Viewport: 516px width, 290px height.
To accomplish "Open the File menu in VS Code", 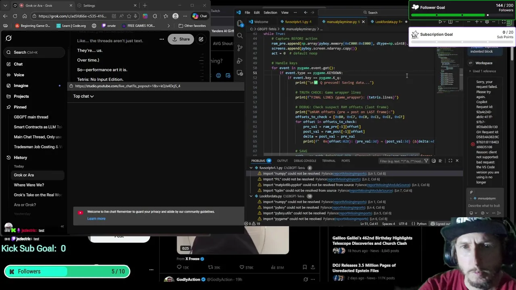I will click(247, 12).
